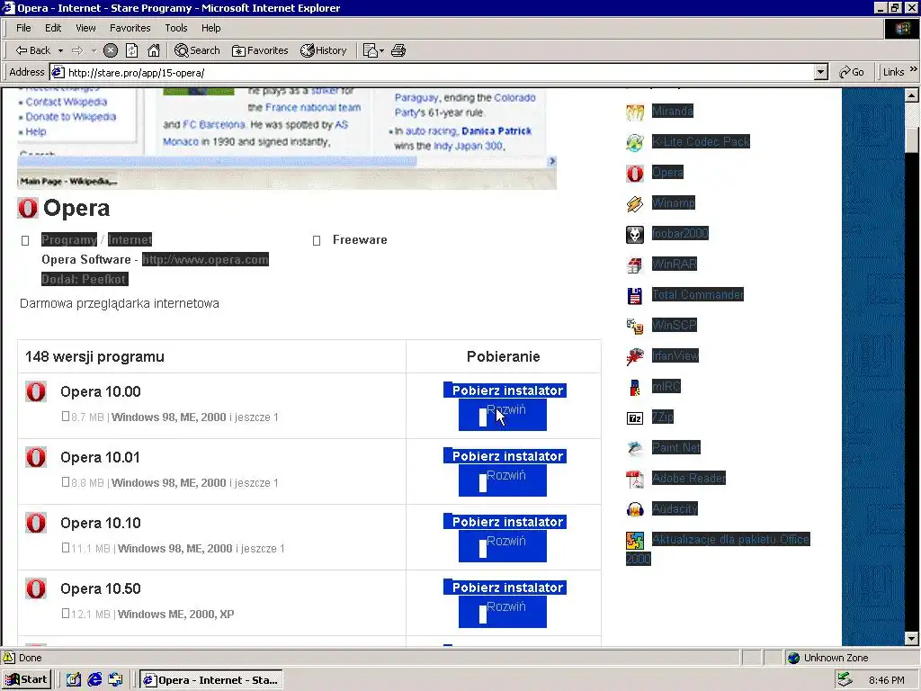This screenshot has height=691, width=921.
Task: Click the Adobe Reader icon in sidebar
Action: (x=635, y=479)
